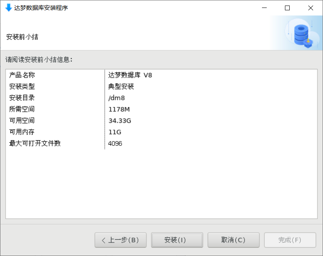
Task: Click the 安装(I) button
Action: coord(177,240)
